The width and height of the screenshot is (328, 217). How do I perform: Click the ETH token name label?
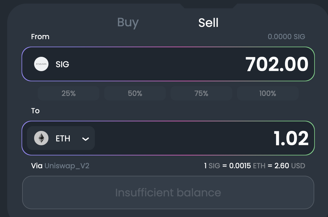tap(63, 138)
